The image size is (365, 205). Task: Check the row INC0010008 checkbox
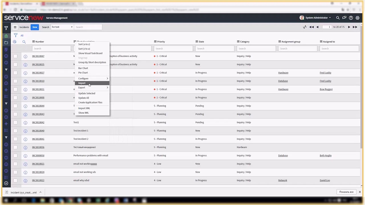point(15,97)
